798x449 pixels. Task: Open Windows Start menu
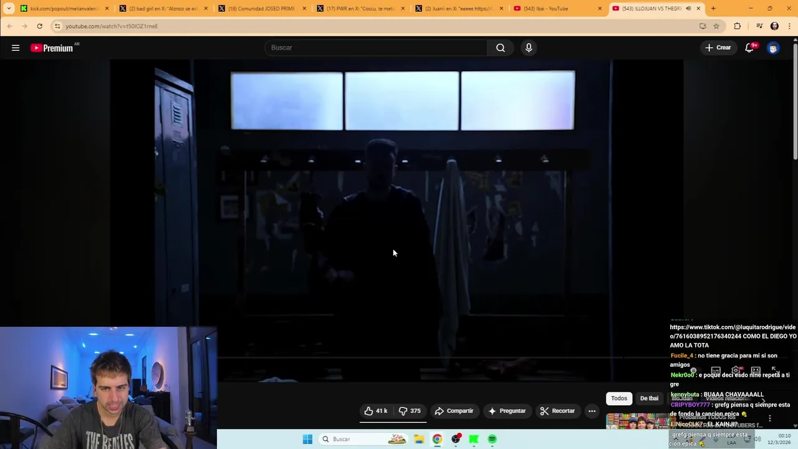point(307,439)
